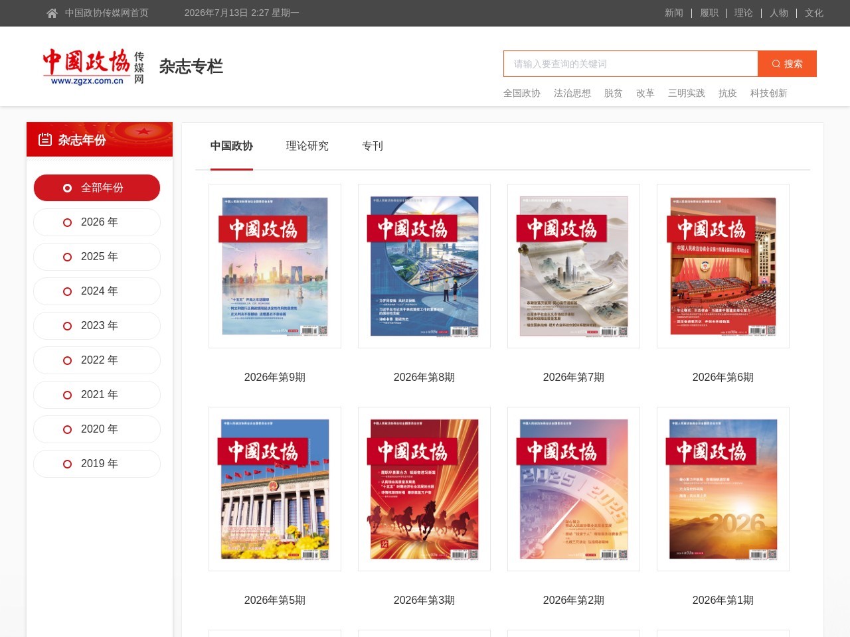Switch to the 专刊 tab
Screen dimensions: 850x637
coord(373,146)
